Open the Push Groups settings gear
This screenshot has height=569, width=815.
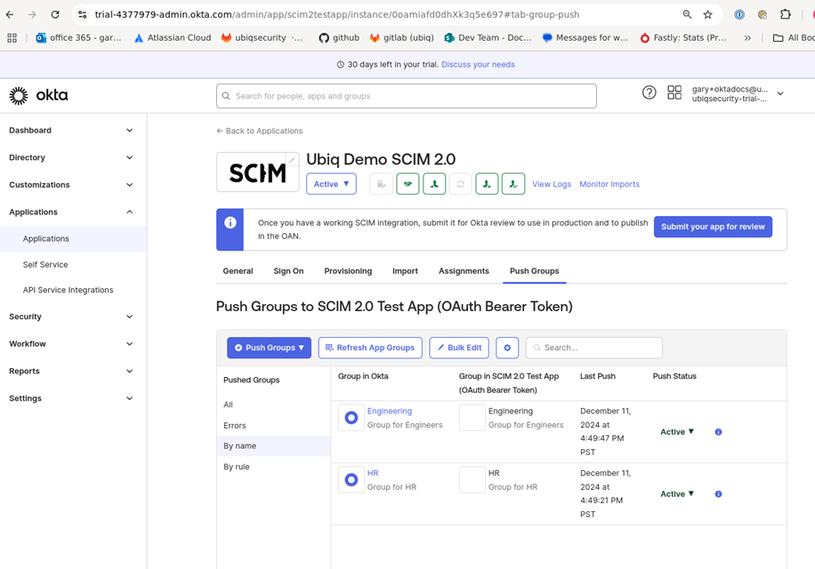point(507,348)
